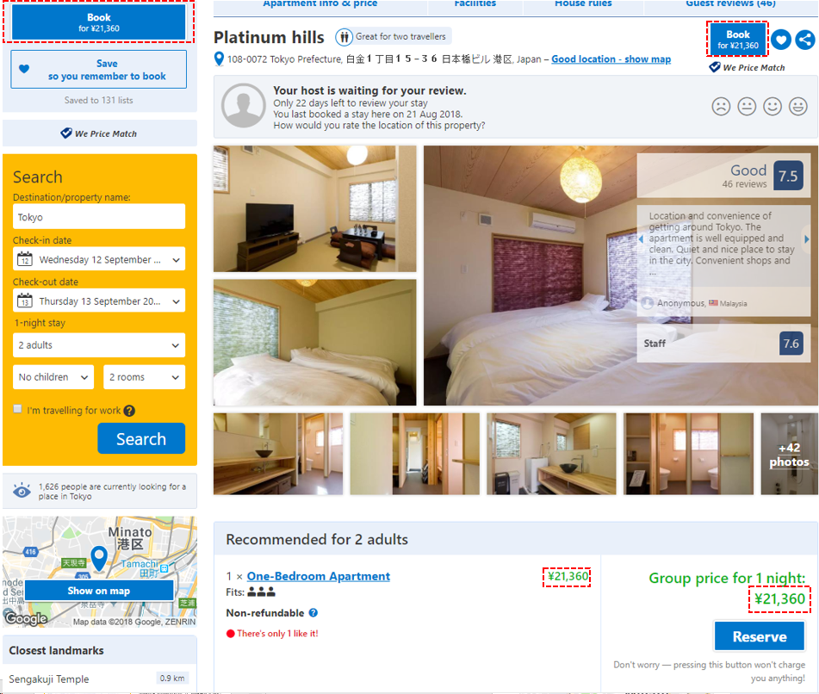Open the 2 rooms dropdown

click(x=144, y=377)
